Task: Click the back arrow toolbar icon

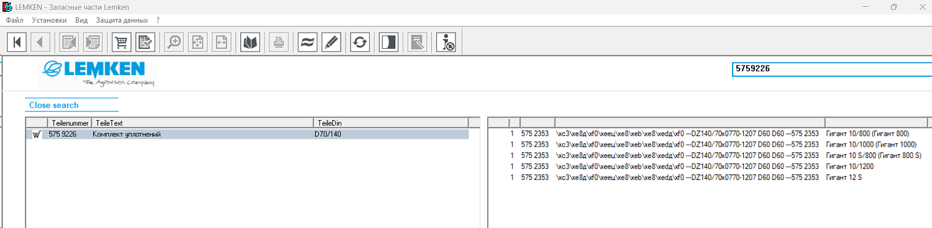Action: 40,42
